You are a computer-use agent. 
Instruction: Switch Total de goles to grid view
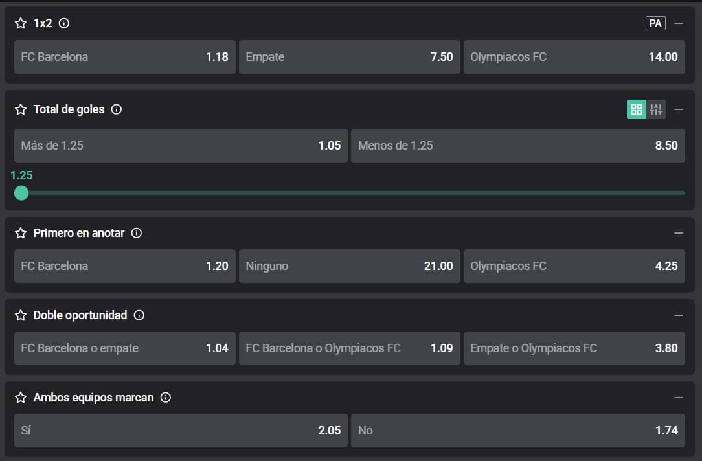(637, 109)
